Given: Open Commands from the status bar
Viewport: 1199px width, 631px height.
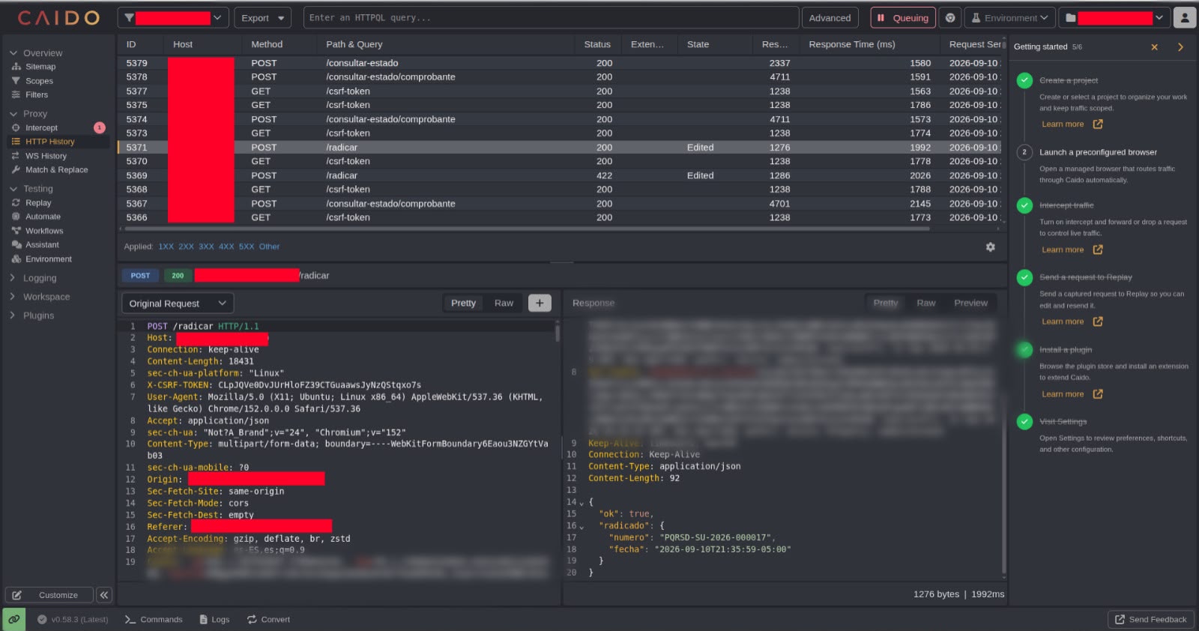Looking at the screenshot, I should pyautogui.click(x=154, y=620).
